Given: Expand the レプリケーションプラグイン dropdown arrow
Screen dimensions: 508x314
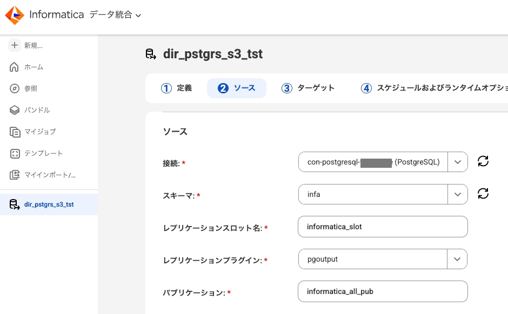Looking at the screenshot, I should (457, 259).
